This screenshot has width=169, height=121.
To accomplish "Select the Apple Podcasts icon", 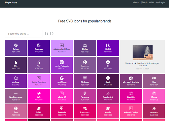I will (62, 62).
